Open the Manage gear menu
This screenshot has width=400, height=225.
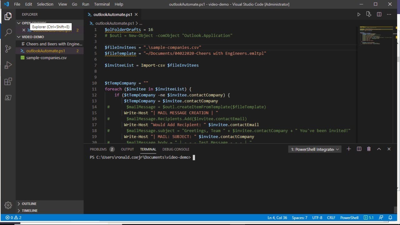[8, 205]
